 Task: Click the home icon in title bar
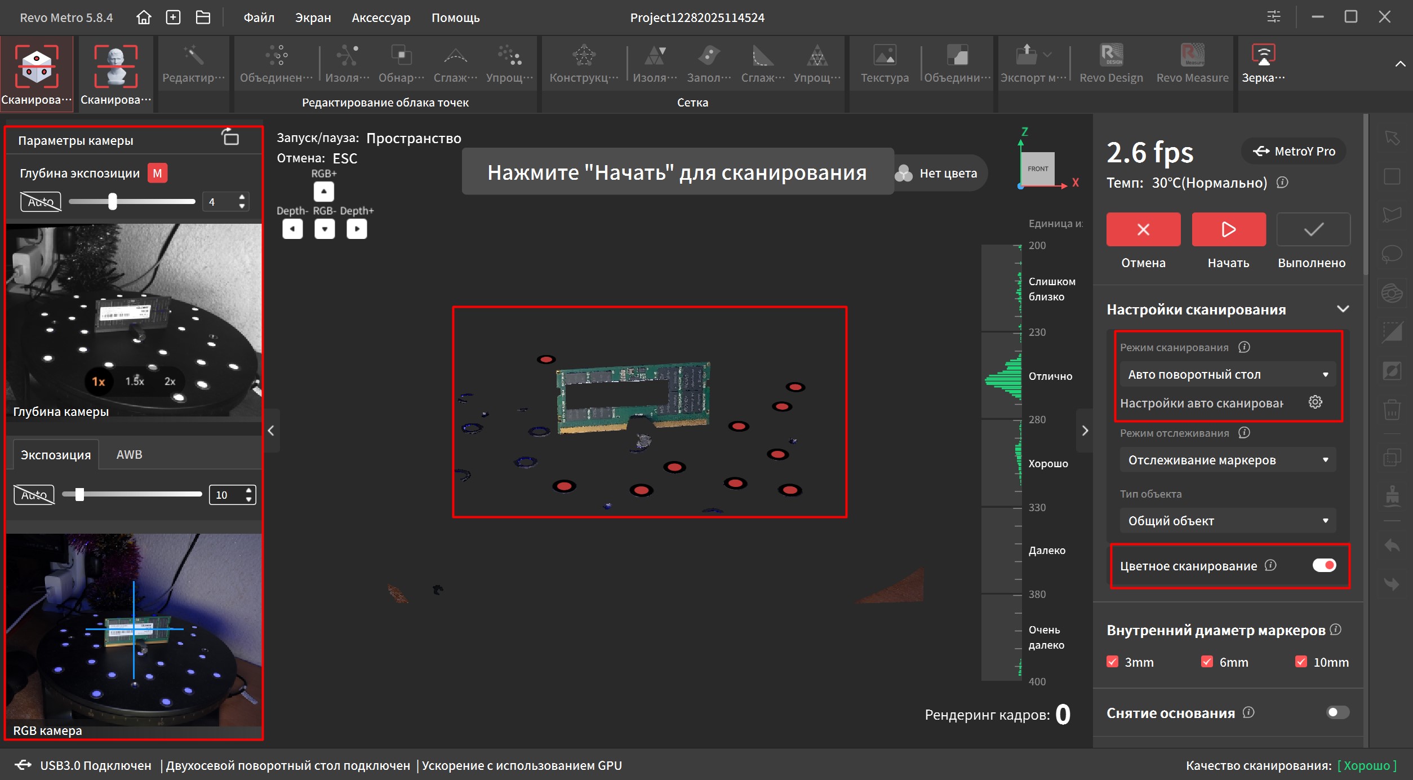[x=144, y=17]
